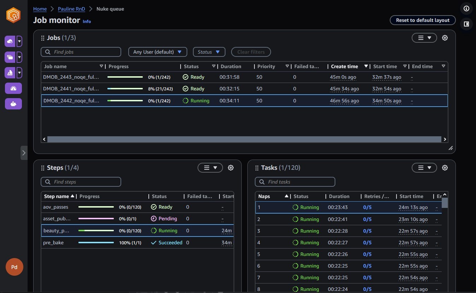Open the cloud farm sidebar icon
Image resolution: width=476 pixels, height=293 pixels.
[x=10, y=41]
